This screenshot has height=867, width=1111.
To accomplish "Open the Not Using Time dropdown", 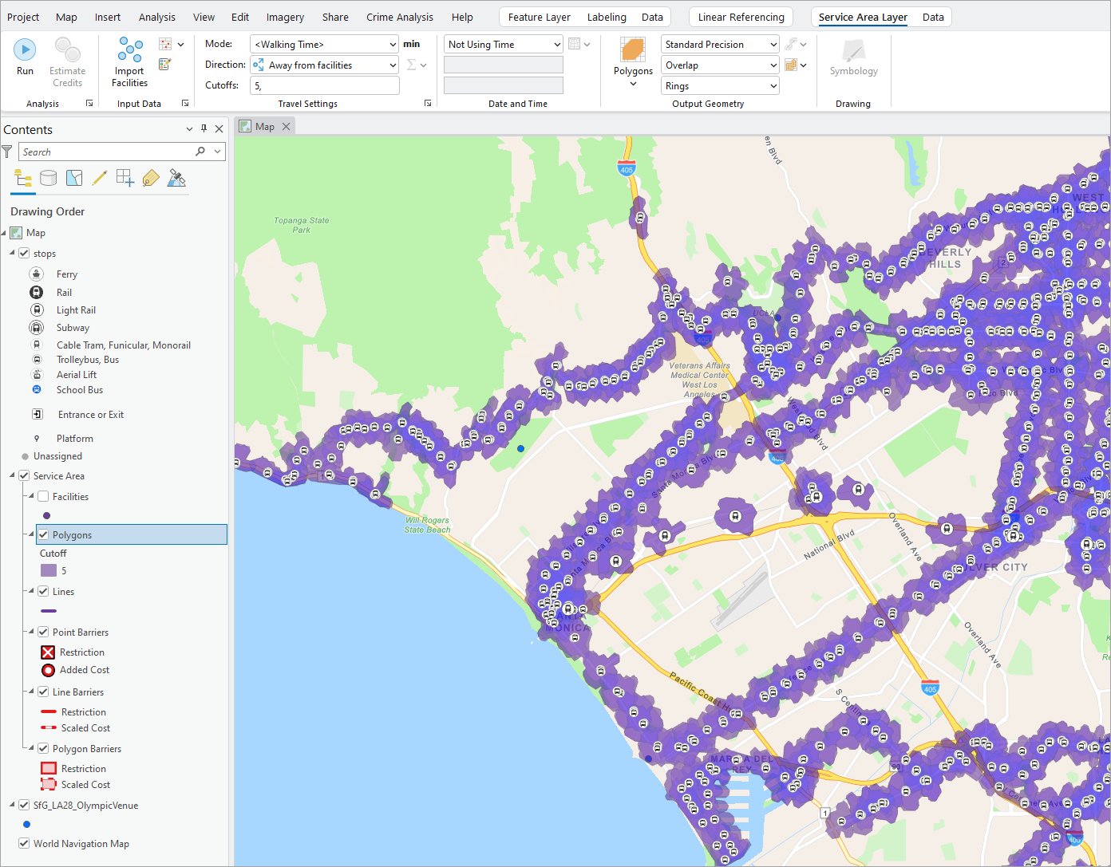I will (504, 44).
